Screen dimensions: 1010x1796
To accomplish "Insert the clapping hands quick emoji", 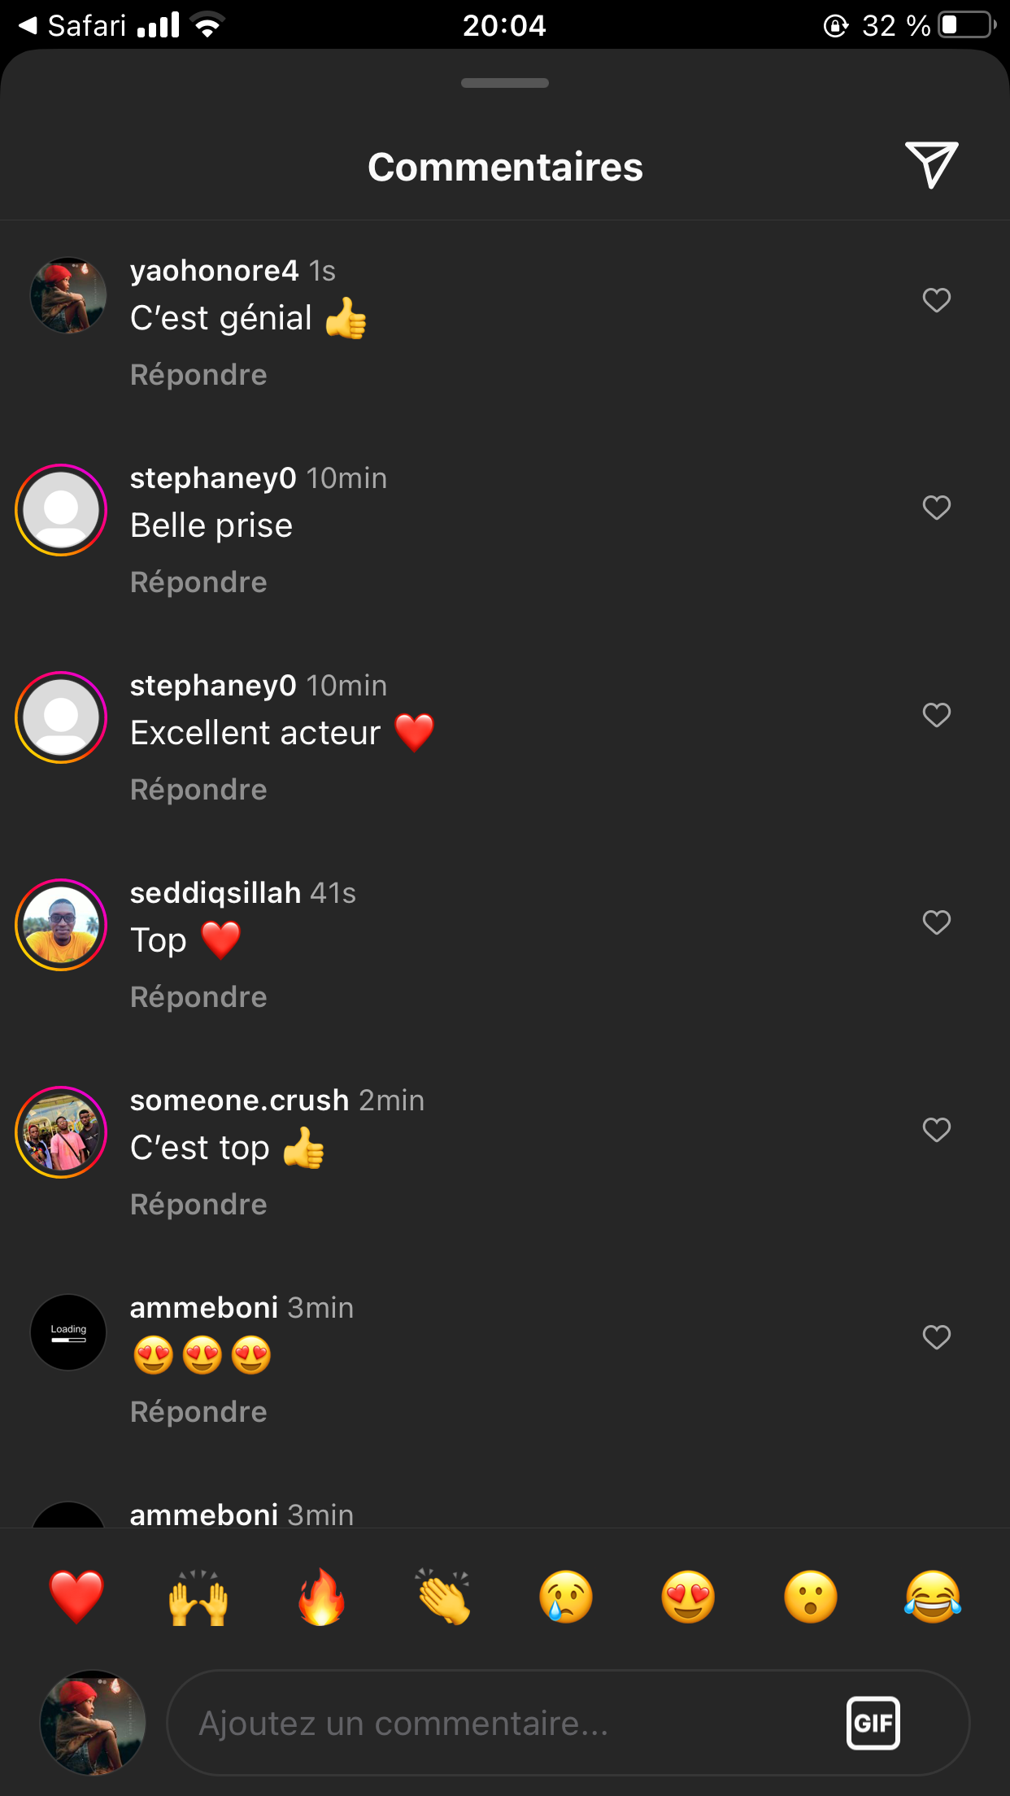I will (443, 1596).
